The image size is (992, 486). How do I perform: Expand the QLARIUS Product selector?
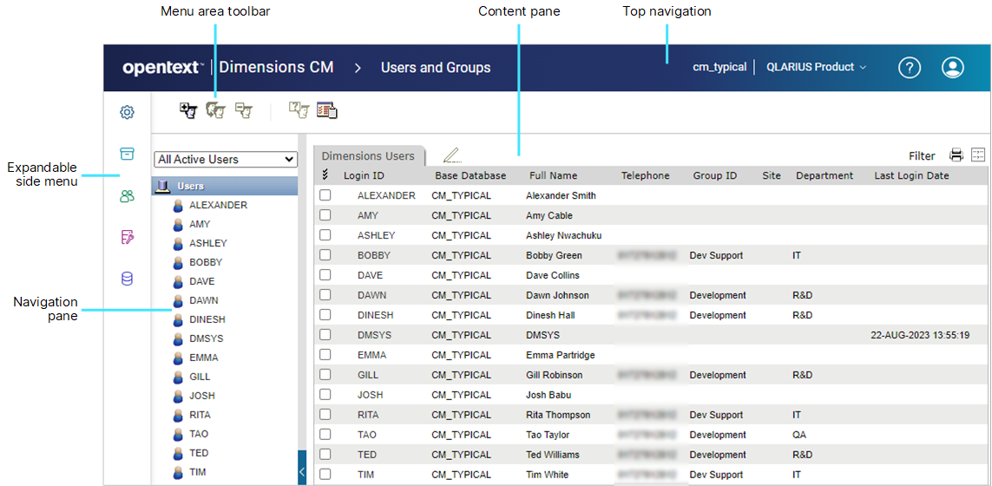coord(816,68)
